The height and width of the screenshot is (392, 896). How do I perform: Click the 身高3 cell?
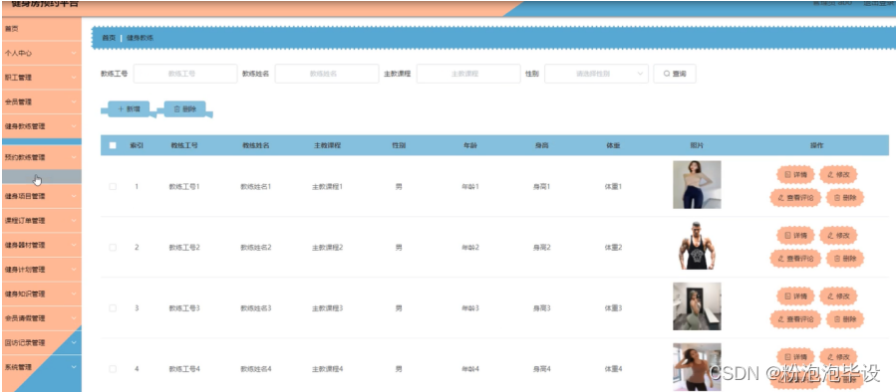pos(542,308)
